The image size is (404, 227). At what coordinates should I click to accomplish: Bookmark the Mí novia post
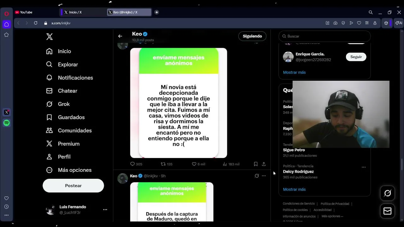(256, 164)
